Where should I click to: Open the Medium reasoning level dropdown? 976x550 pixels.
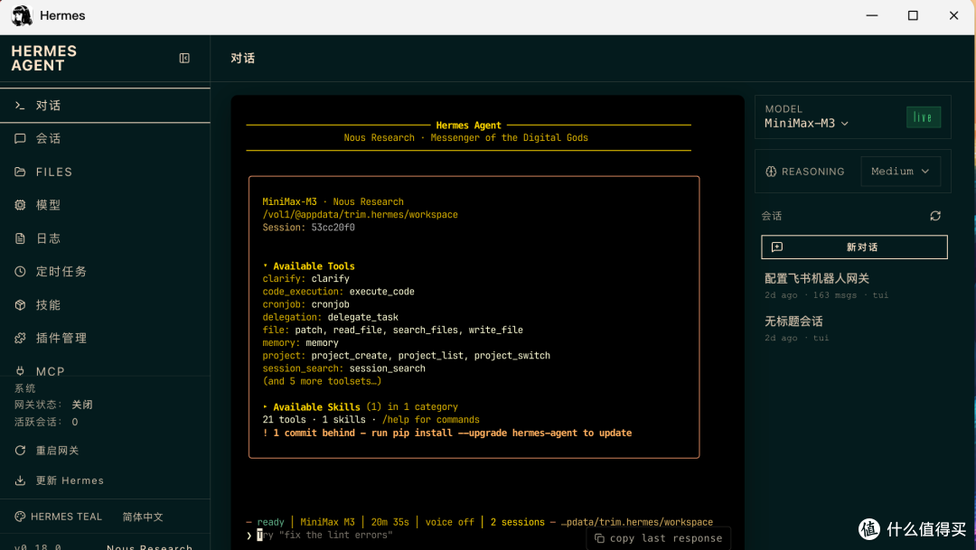click(x=901, y=171)
